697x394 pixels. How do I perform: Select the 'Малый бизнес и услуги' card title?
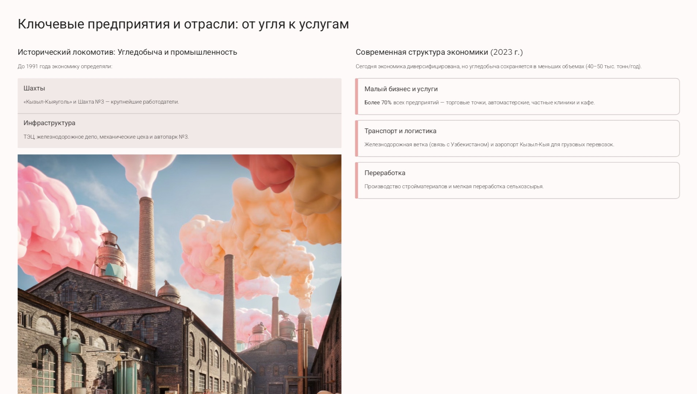(401, 89)
